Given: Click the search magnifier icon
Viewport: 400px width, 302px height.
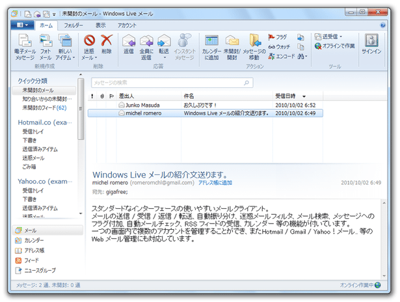Looking at the screenshot, I should point(246,83).
